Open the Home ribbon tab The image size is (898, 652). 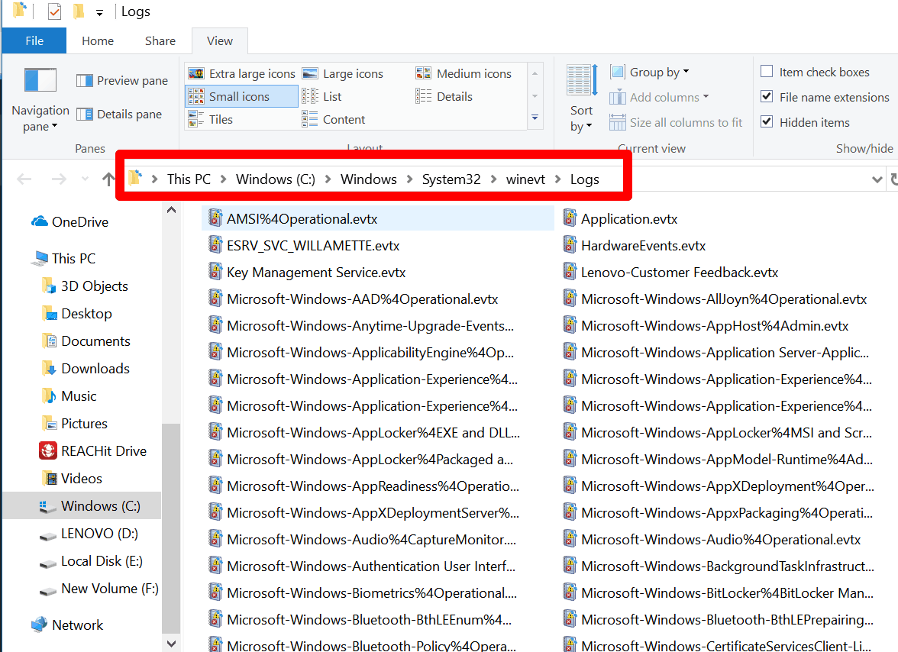[98, 41]
